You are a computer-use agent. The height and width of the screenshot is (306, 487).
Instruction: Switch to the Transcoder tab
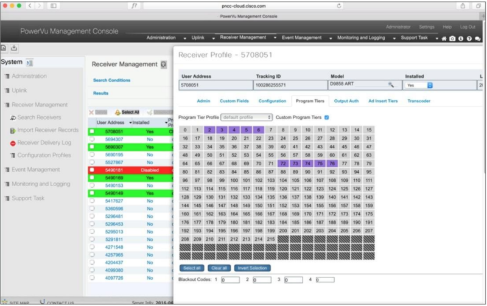[419, 101]
